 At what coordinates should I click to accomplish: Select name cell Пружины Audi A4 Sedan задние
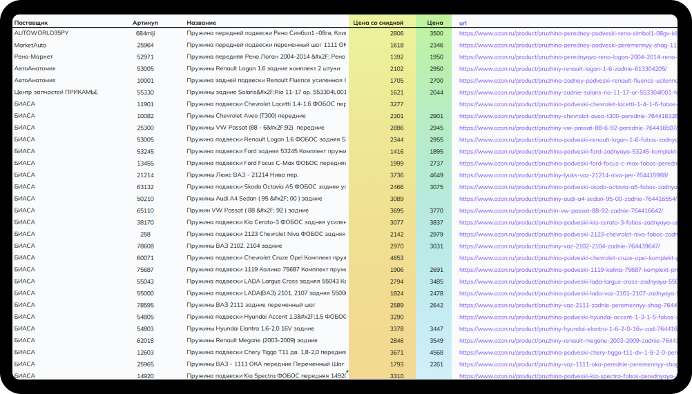pos(254,199)
